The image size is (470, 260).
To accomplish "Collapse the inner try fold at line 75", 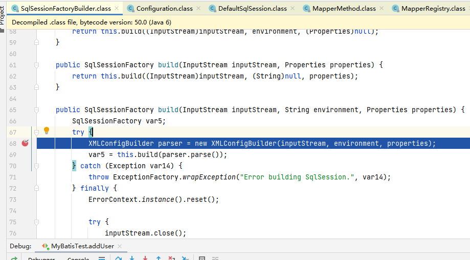I will [37, 222].
